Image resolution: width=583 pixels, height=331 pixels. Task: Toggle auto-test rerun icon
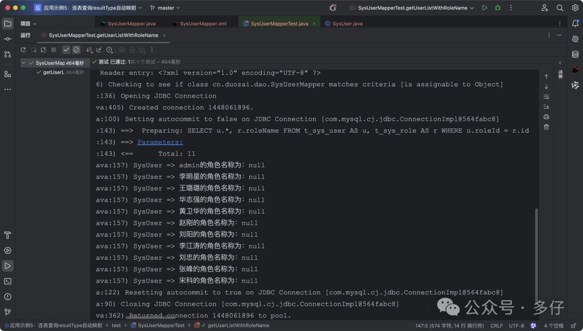44,50
